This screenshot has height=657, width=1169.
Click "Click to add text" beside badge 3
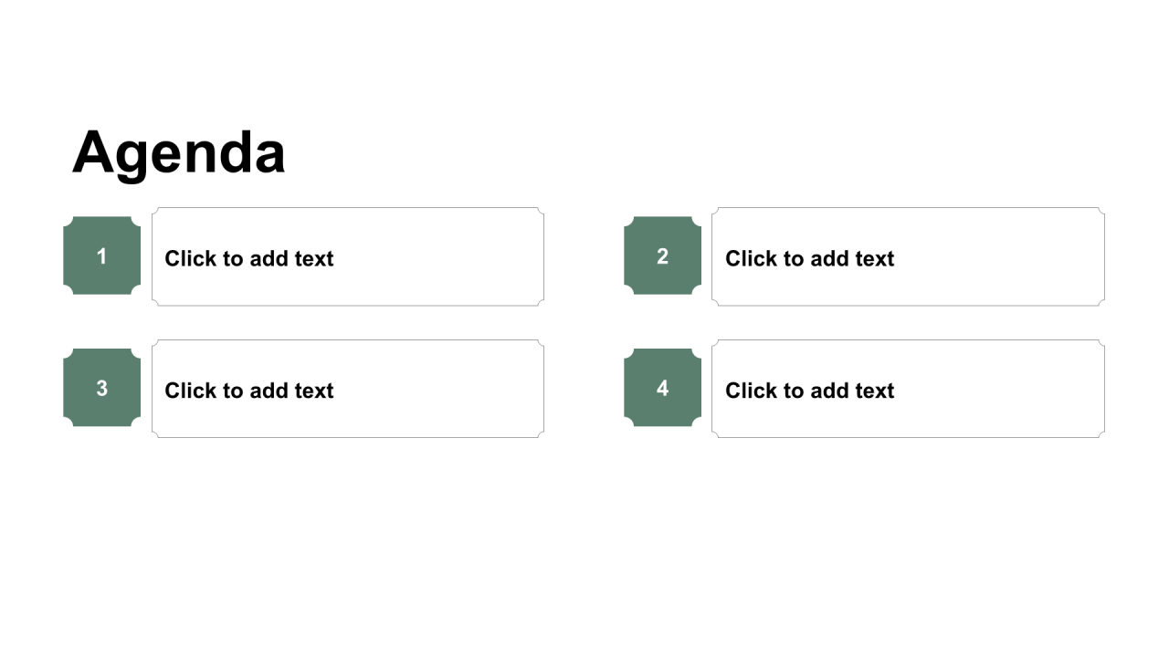click(x=249, y=391)
